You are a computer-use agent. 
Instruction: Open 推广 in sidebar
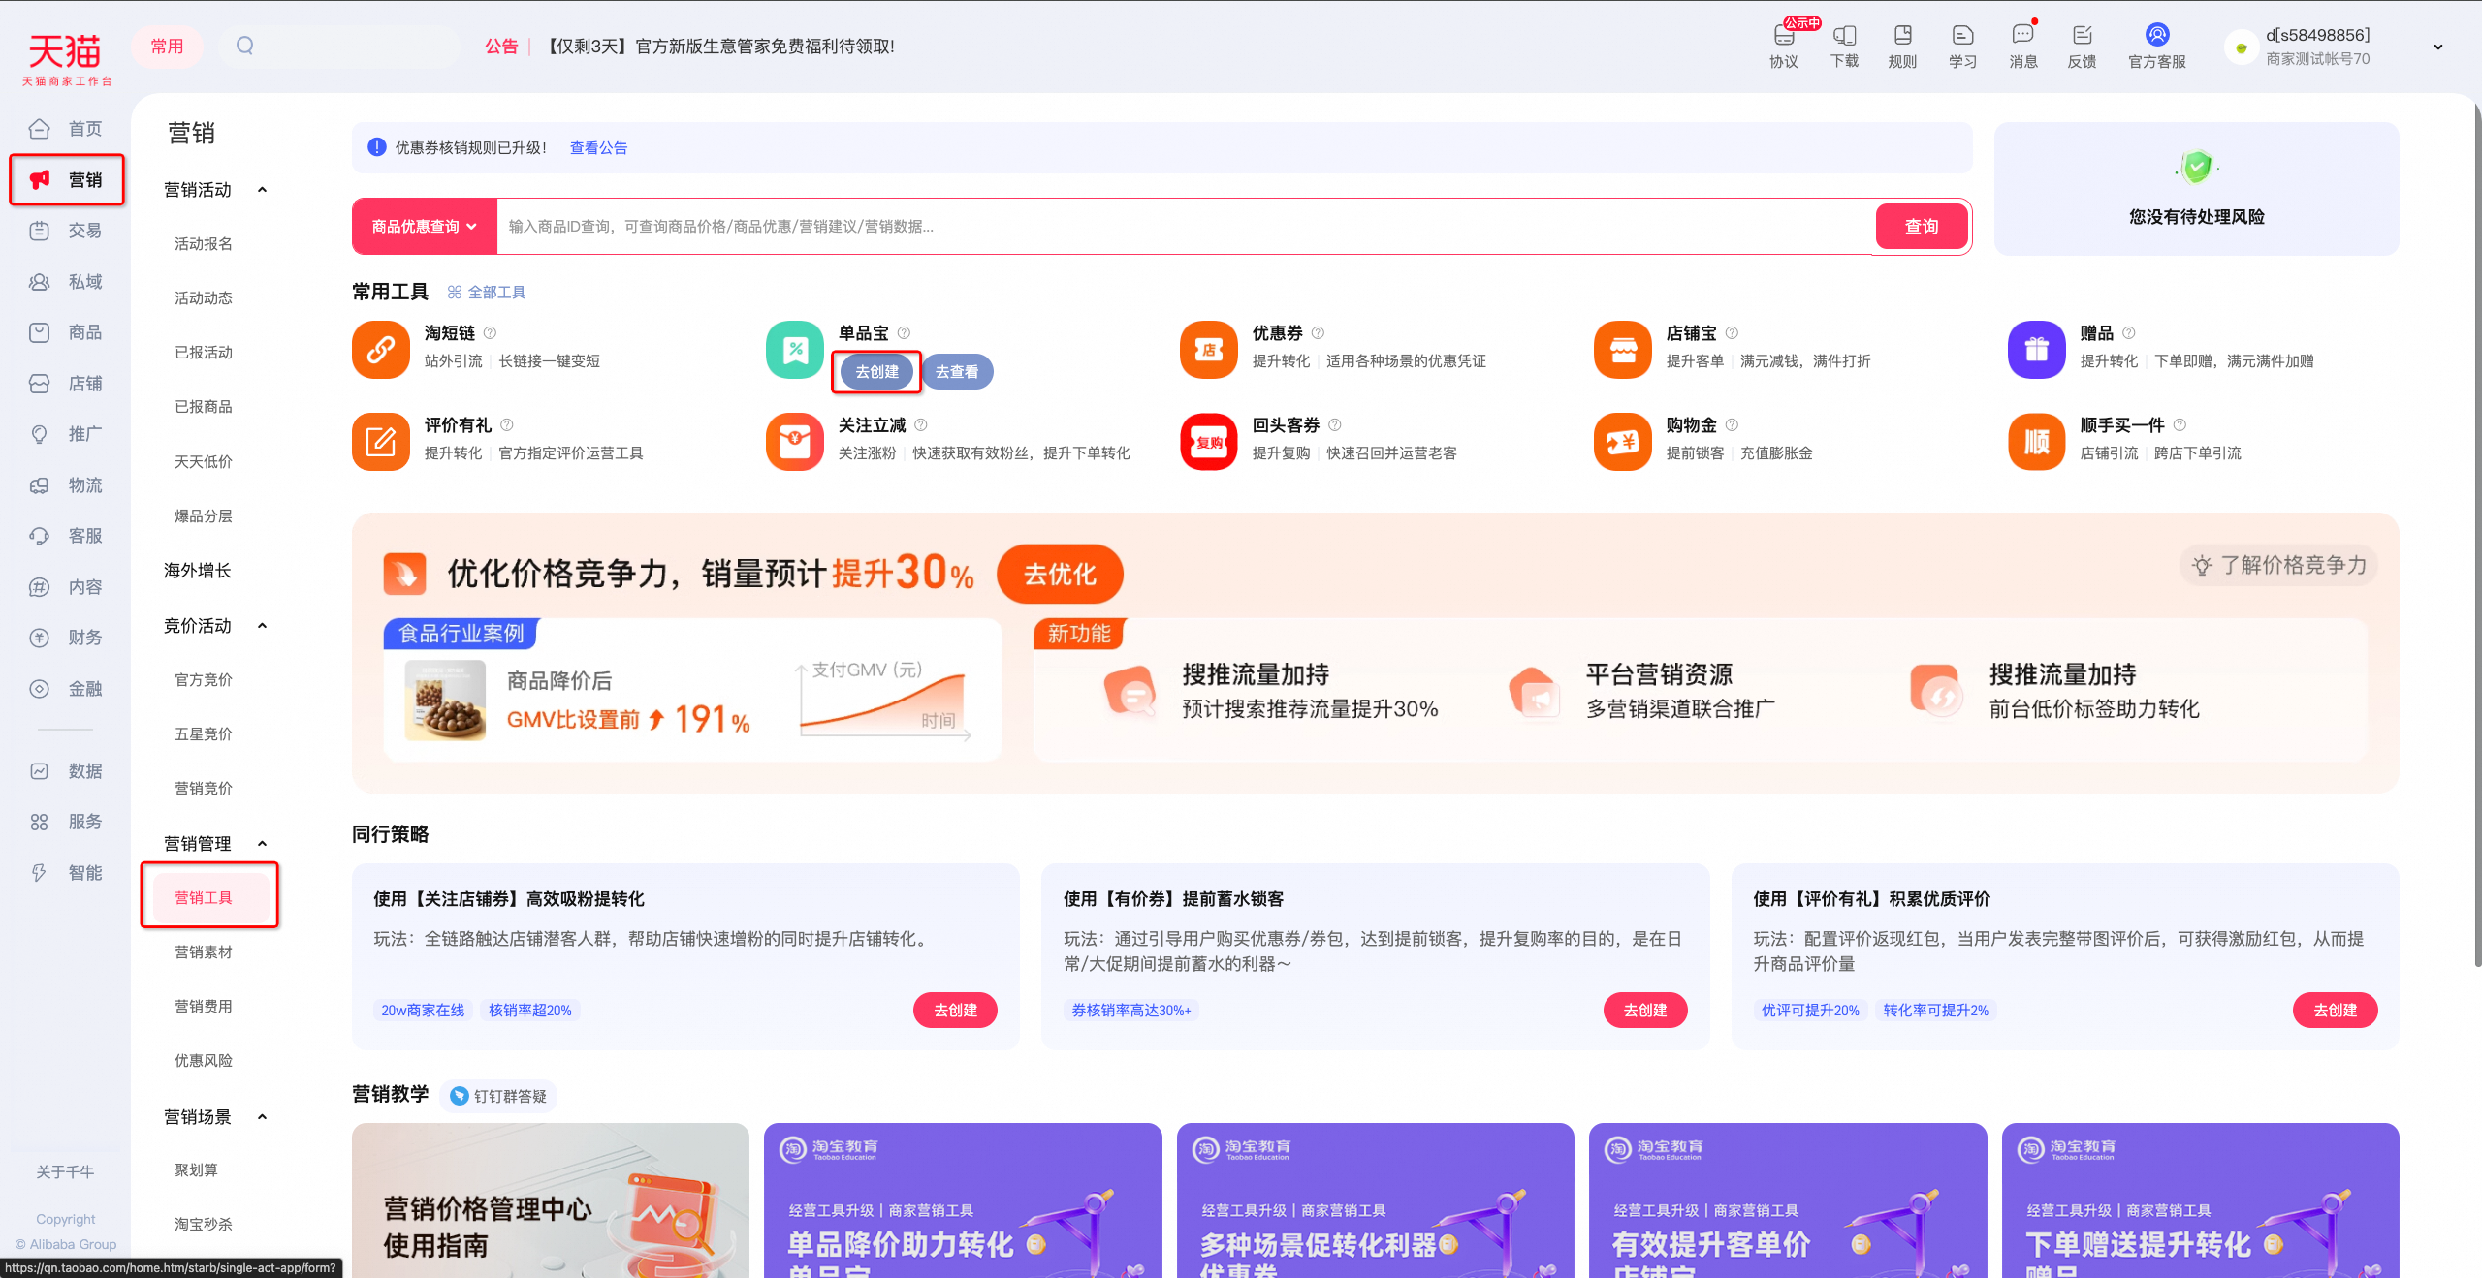tap(66, 434)
